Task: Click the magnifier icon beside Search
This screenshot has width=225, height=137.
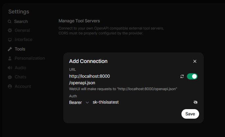Action: pos(9,22)
